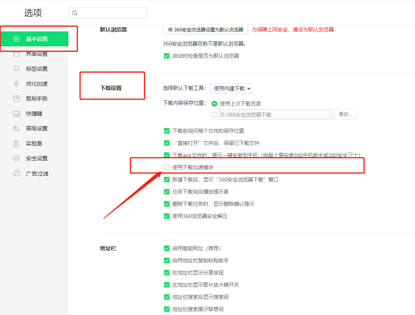Select the D:\360安全浏览器下载 radio button
This screenshot has width=415, height=315.
pyautogui.click(x=214, y=115)
